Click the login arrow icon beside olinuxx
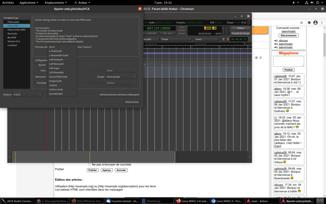Viewport: 326px width, 204px height. point(276,40)
